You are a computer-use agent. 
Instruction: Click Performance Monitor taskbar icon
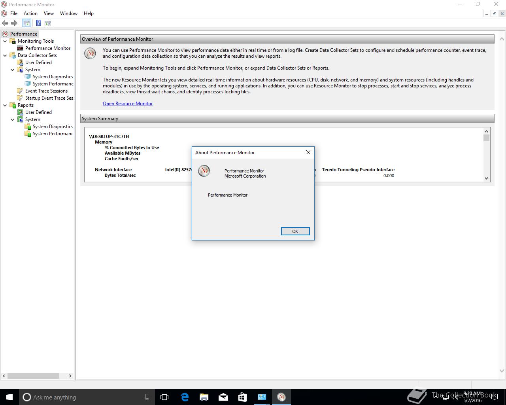coord(281,397)
